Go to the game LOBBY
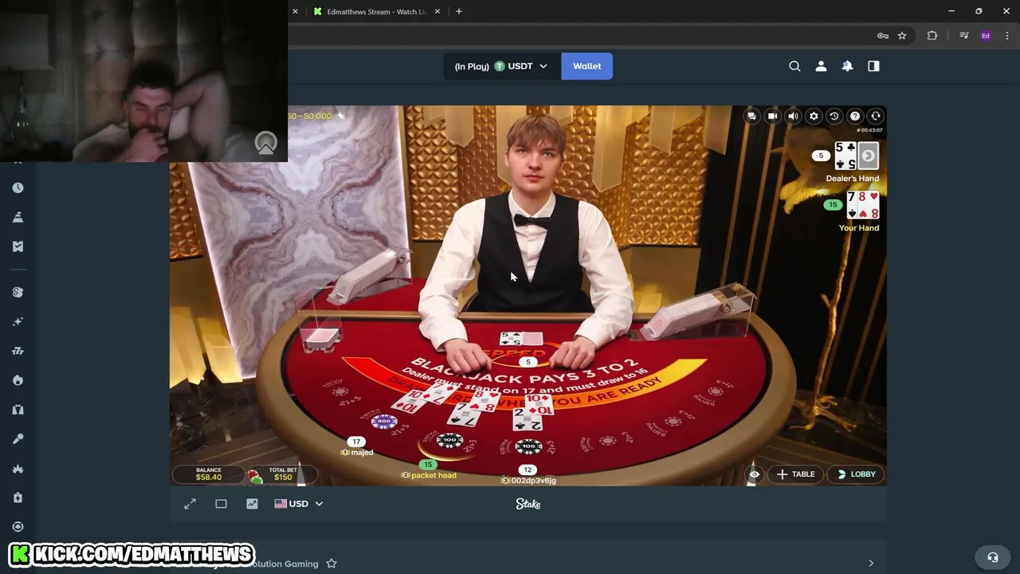 (x=856, y=474)
